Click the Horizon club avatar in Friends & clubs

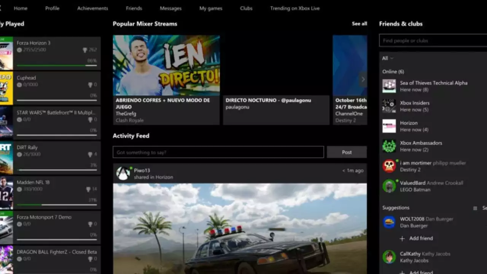pos(389,126)
